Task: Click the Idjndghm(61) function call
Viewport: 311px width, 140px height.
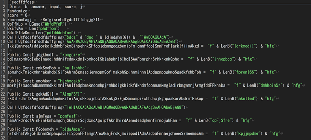Action: click(117, 37)
